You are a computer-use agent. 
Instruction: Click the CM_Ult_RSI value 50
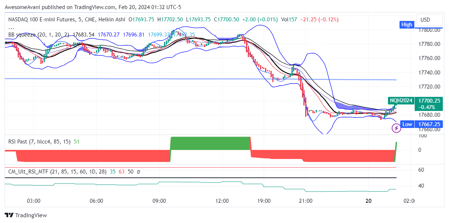tap(131, 172)
